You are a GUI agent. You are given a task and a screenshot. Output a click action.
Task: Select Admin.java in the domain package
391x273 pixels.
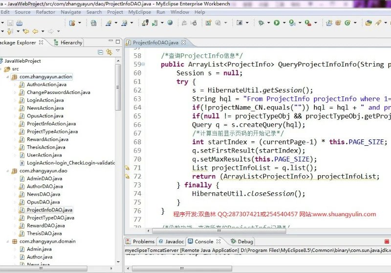click(x=40, y=249)
